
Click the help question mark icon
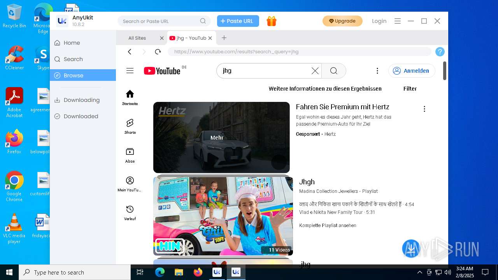(x=440, y=52)
